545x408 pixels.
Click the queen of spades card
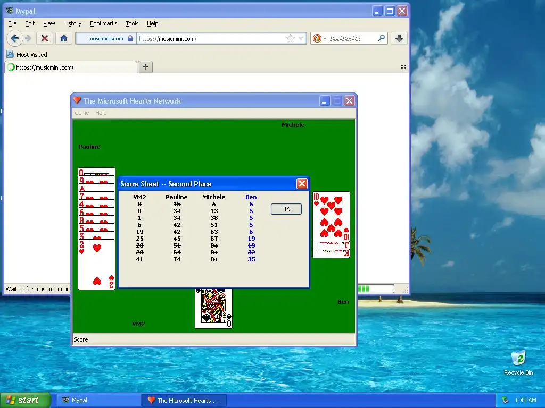[213, 309]
